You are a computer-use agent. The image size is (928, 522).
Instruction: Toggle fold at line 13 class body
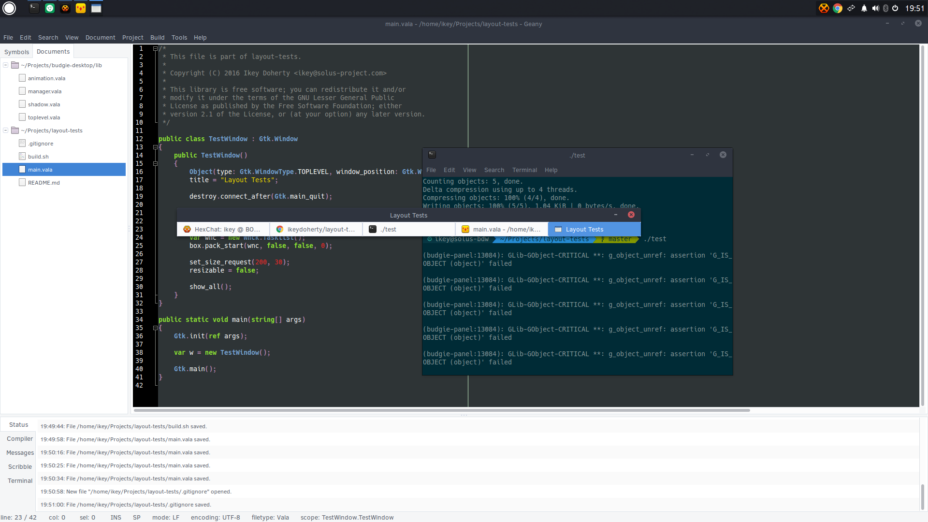coord(155,147)
